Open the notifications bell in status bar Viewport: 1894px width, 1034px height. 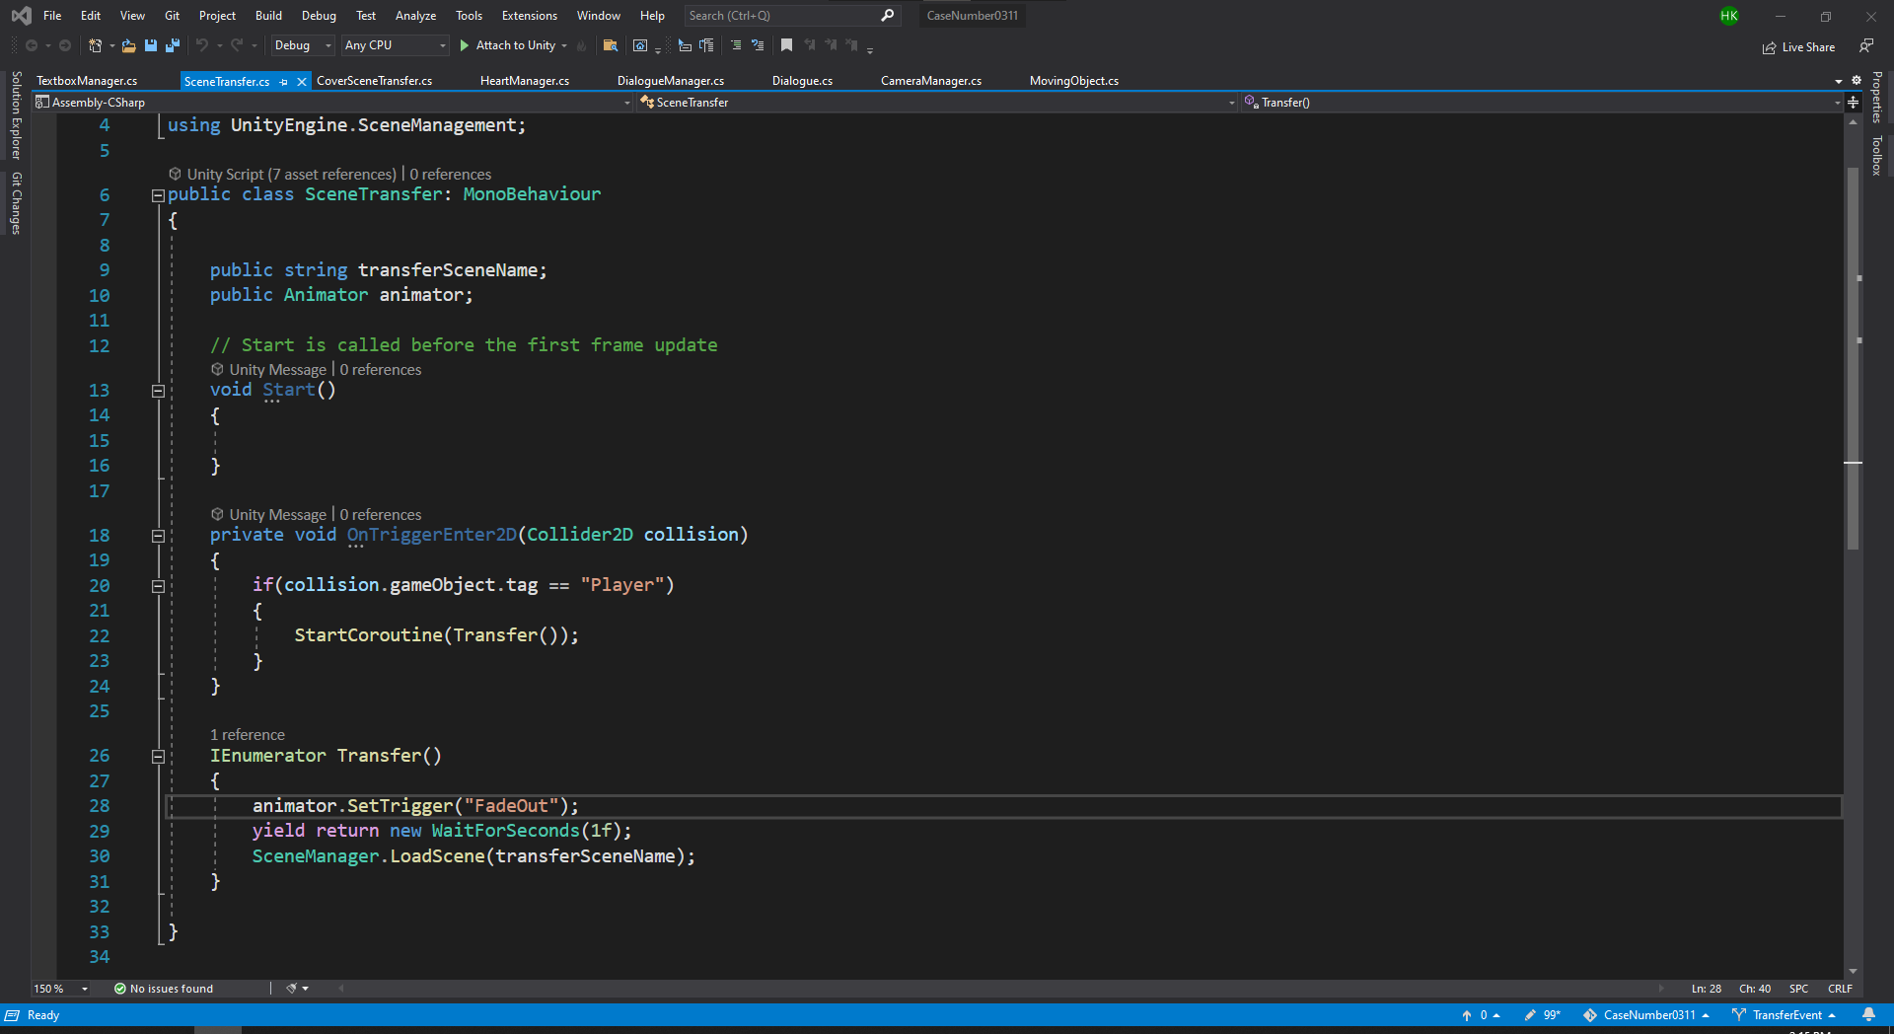click(x=1868, y=1015)
